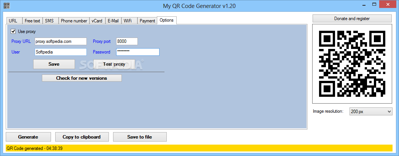Go to the Phone number tab
The width and height of the screenshot is (399, 156).
pos(74,21)
